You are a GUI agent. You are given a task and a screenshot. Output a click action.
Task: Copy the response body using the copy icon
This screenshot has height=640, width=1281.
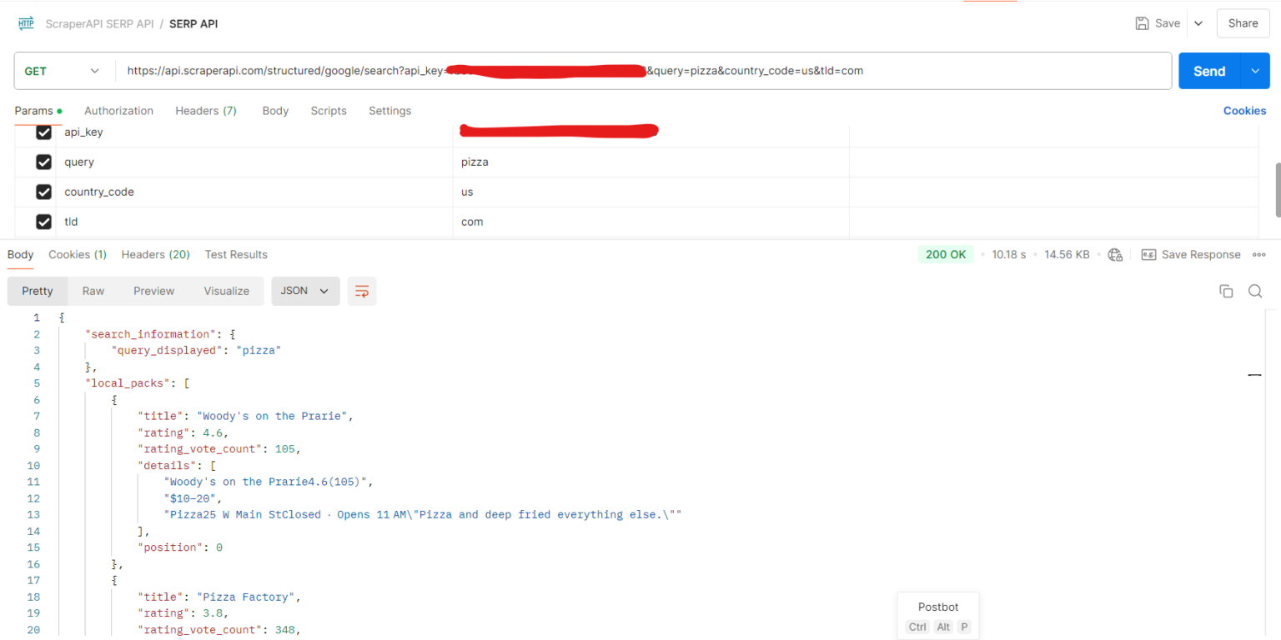[x=1226, y=291]
